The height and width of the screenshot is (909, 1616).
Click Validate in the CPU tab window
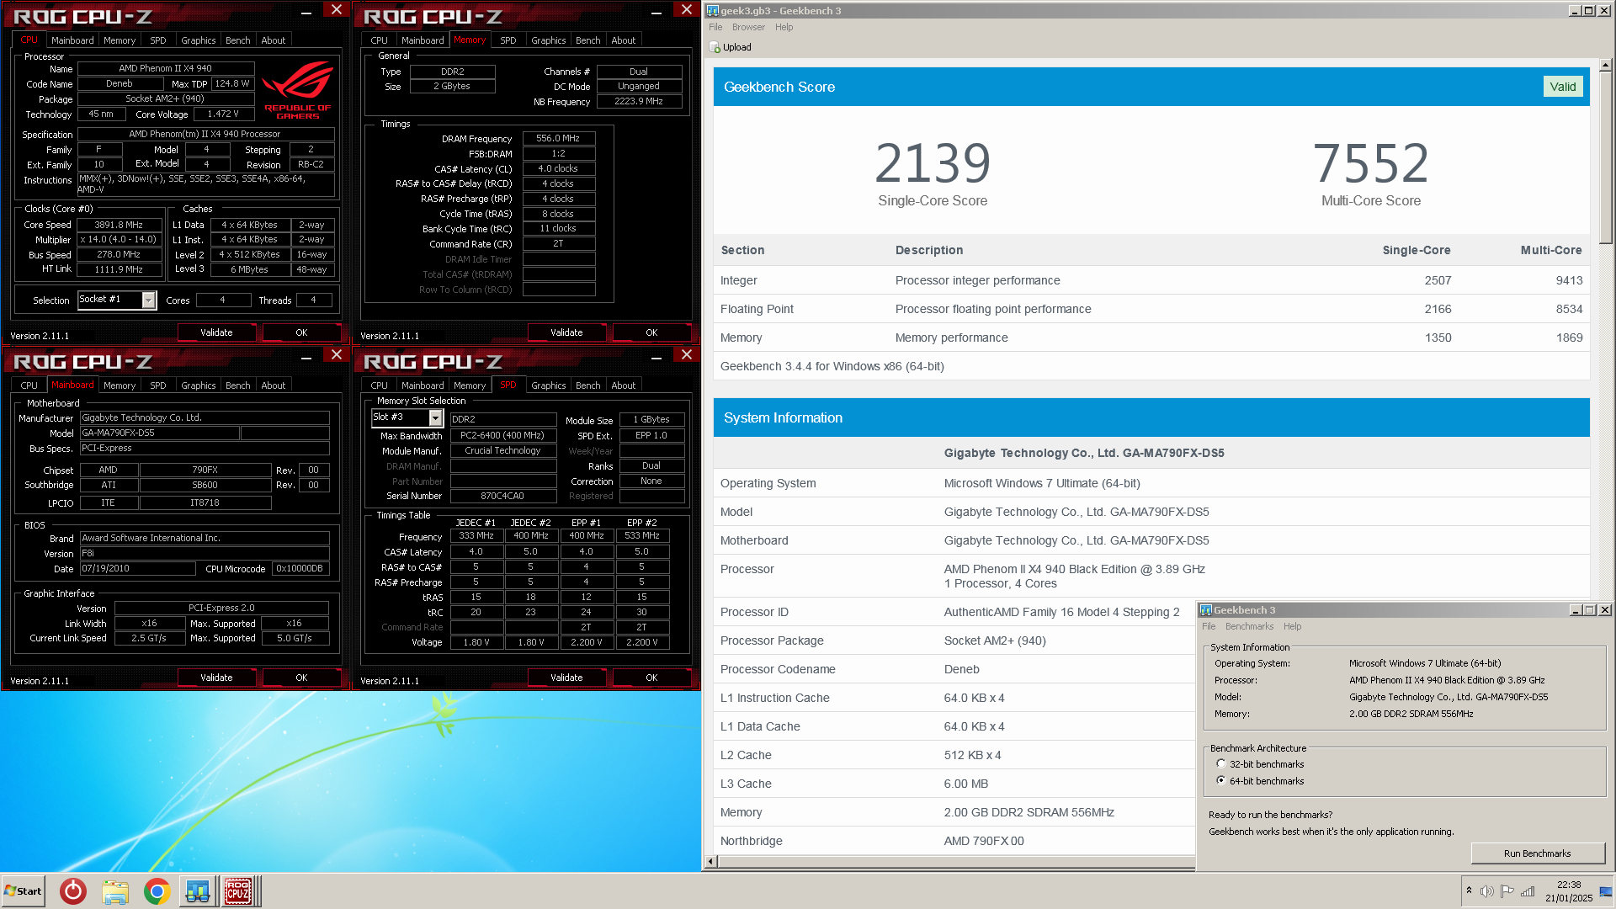(216, 332)
